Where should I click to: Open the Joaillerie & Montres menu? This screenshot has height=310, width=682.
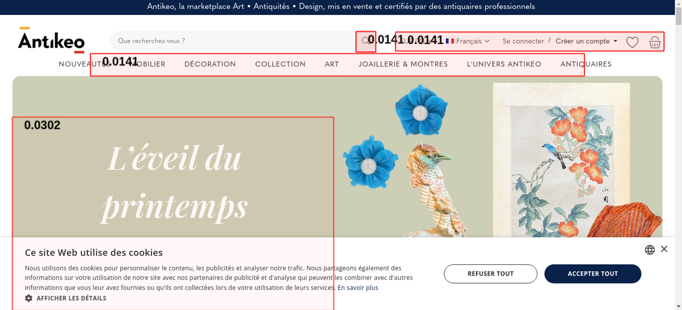pyautogui.click(x=403, y=64)
